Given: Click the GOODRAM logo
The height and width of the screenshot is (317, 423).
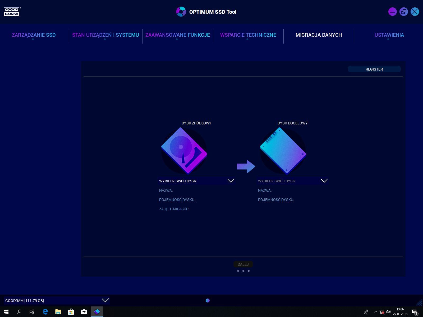Looking at the screenshot, I should point(12,12).
